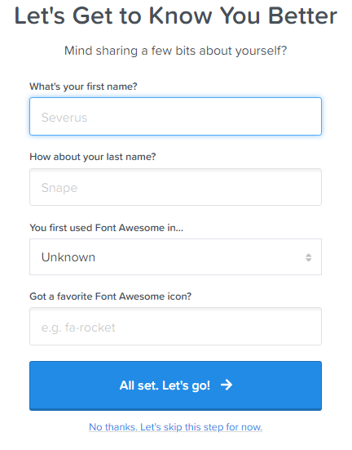The height and width of the screenshot is (450, 352).
Task: Click the You first used Font Awesome in... label
Action: (106, 228)
